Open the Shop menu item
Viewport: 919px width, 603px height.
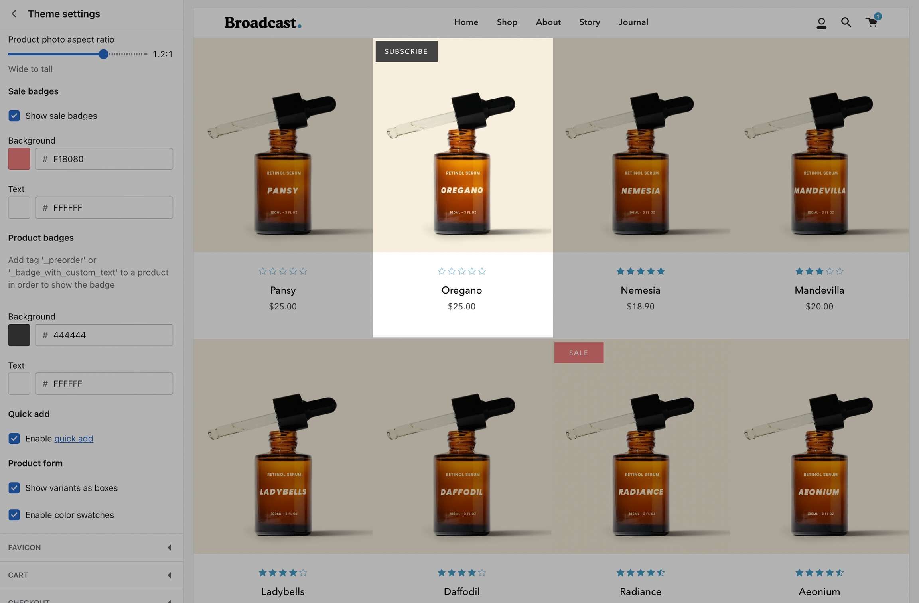[x=507, y=22]
